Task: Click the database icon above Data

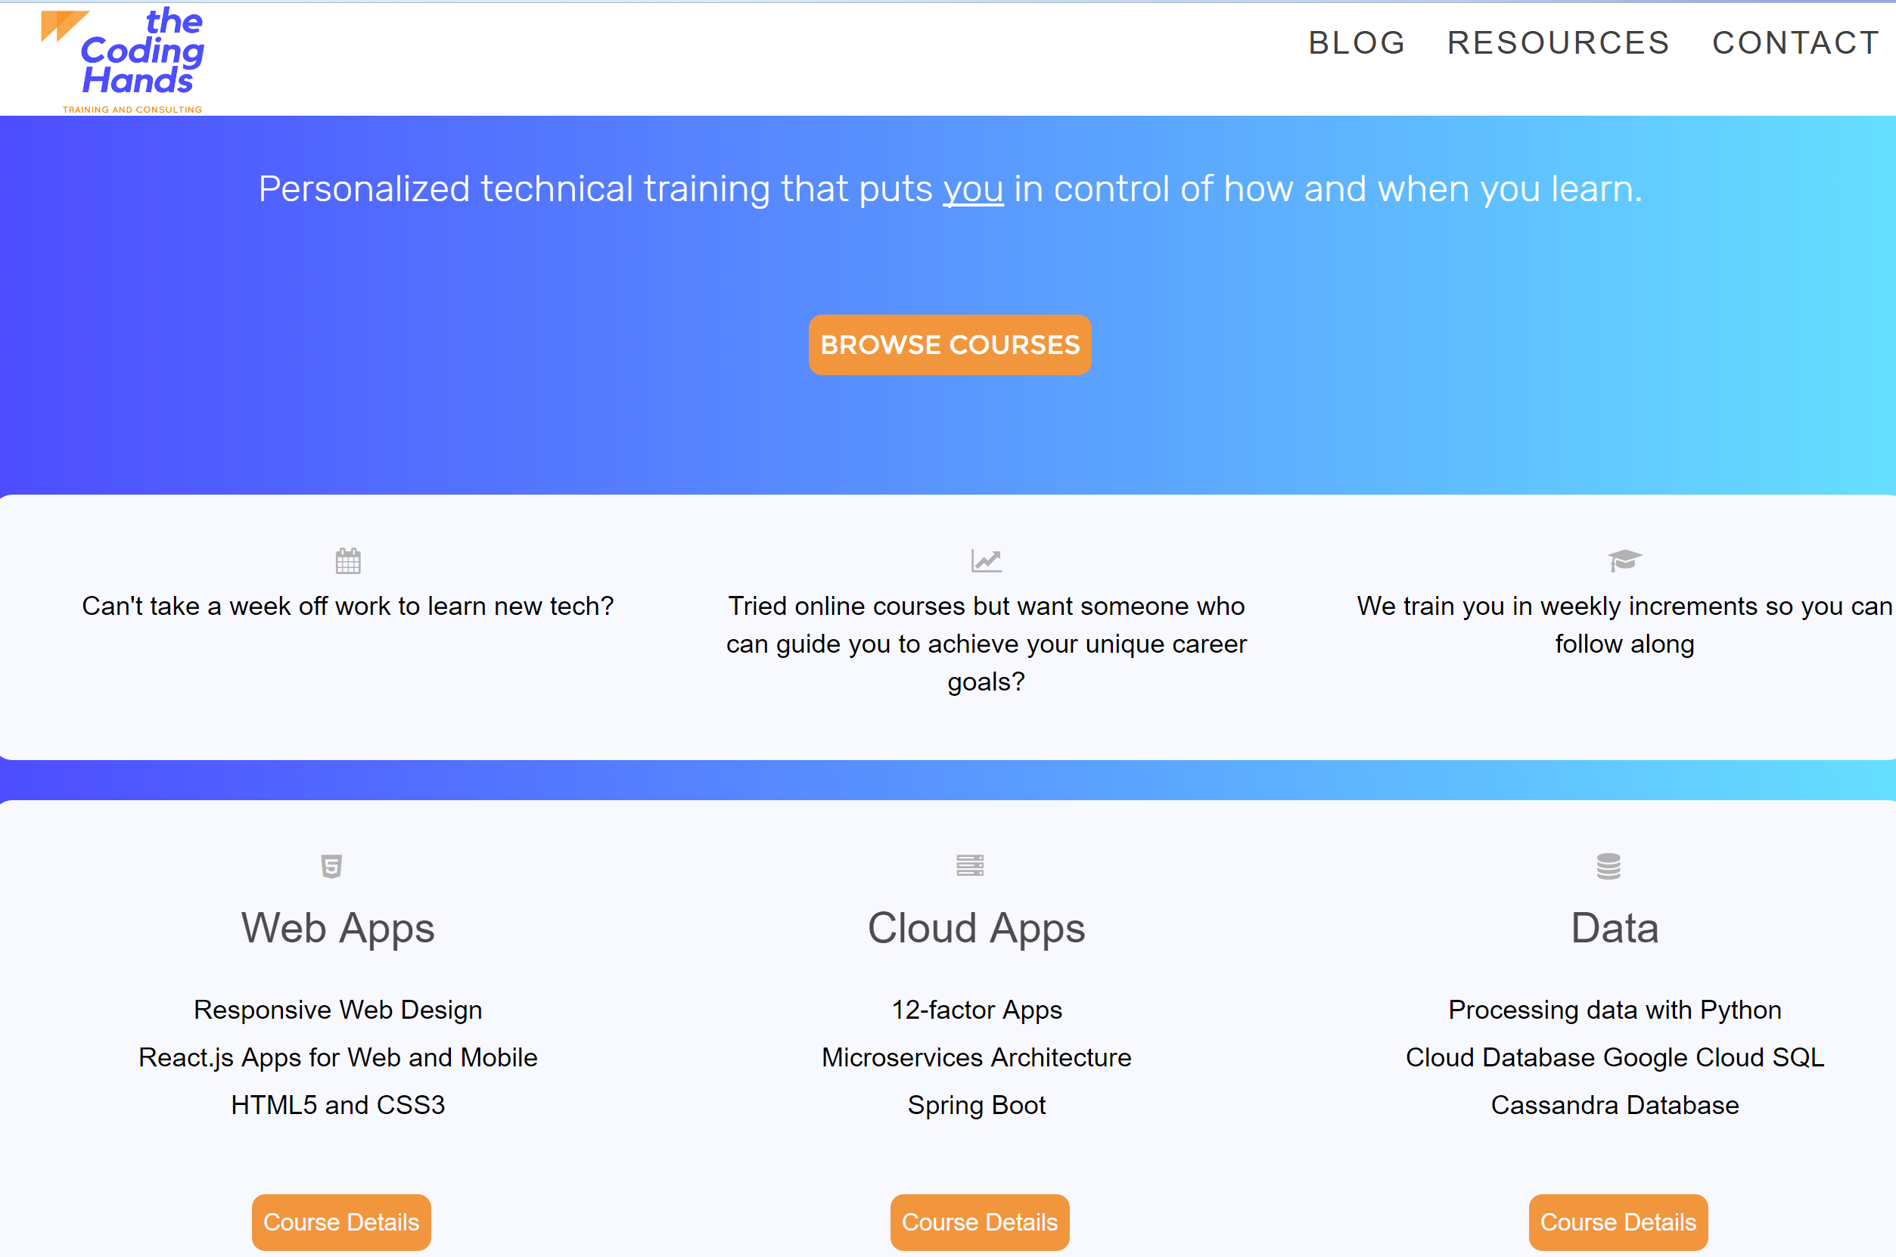Action: point(1608,866)
